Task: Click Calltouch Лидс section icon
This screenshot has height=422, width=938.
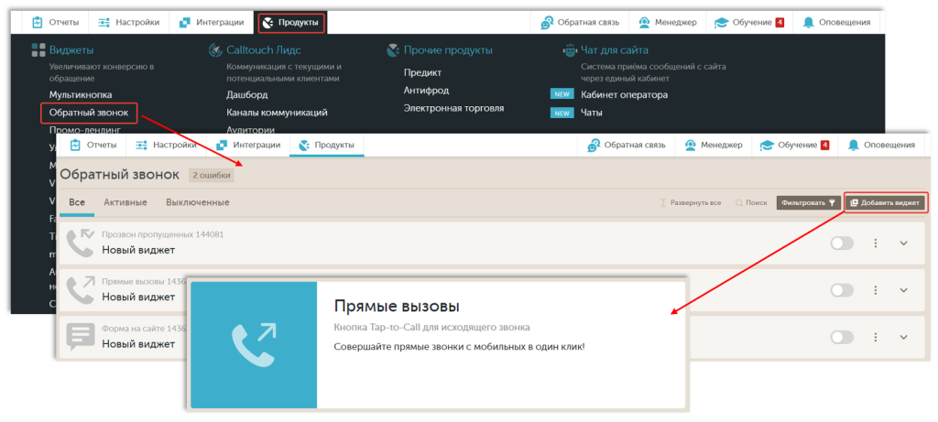Action: [215, 50]
